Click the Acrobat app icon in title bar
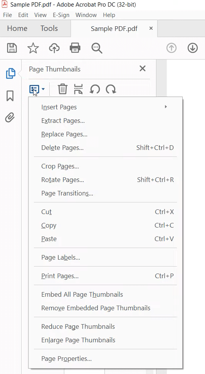This screenshot has height=374, width=205. (5, 4)
